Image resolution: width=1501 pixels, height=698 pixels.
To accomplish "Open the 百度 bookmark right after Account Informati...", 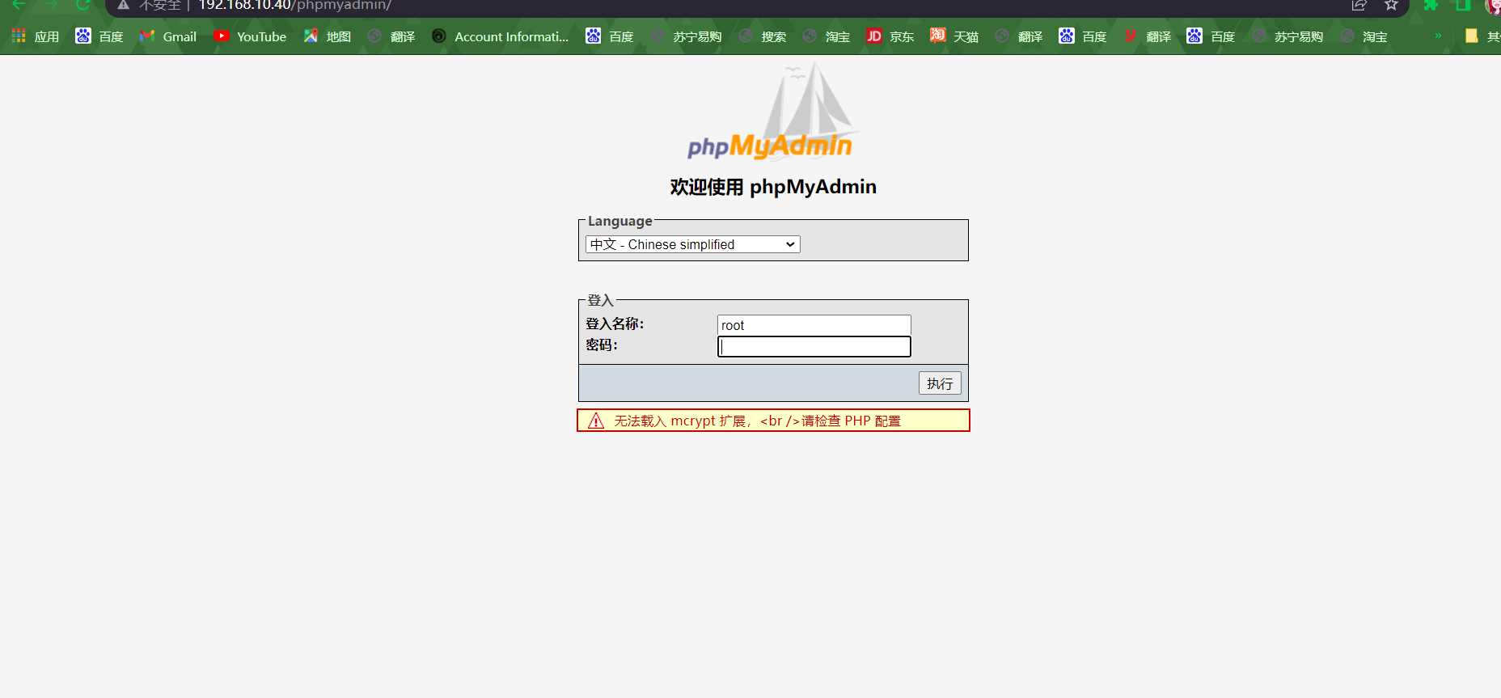I will [610, 36].
